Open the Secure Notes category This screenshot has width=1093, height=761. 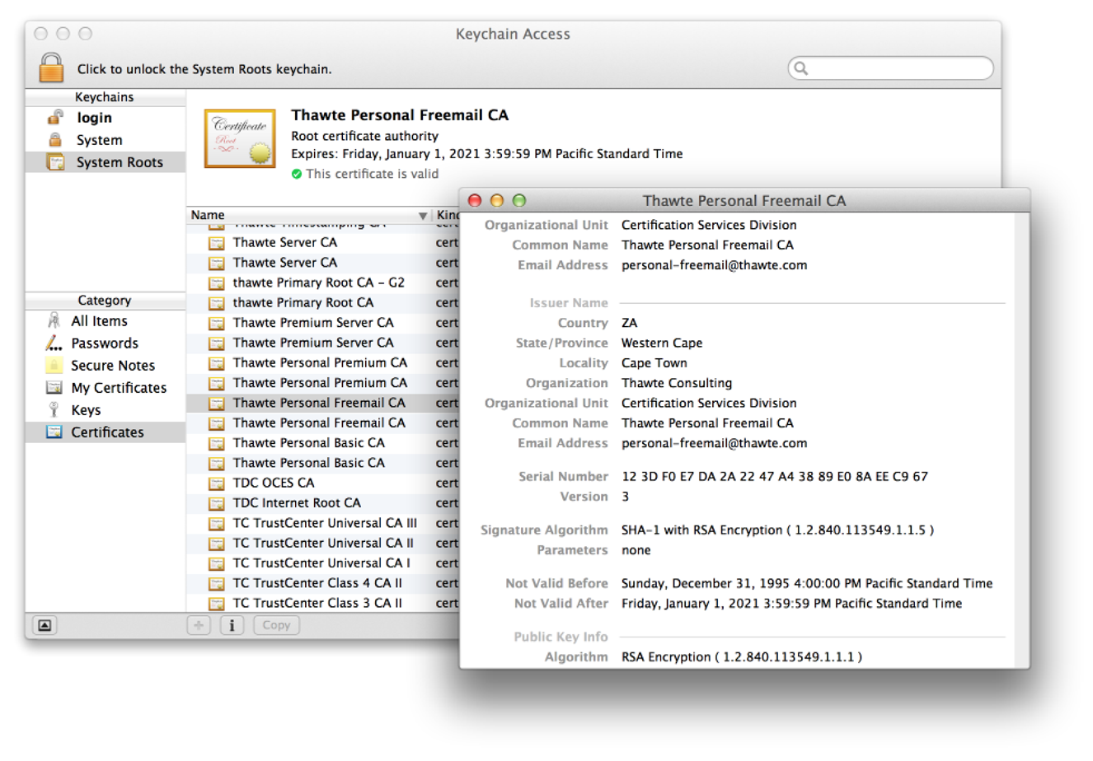(x=112, y=366)
